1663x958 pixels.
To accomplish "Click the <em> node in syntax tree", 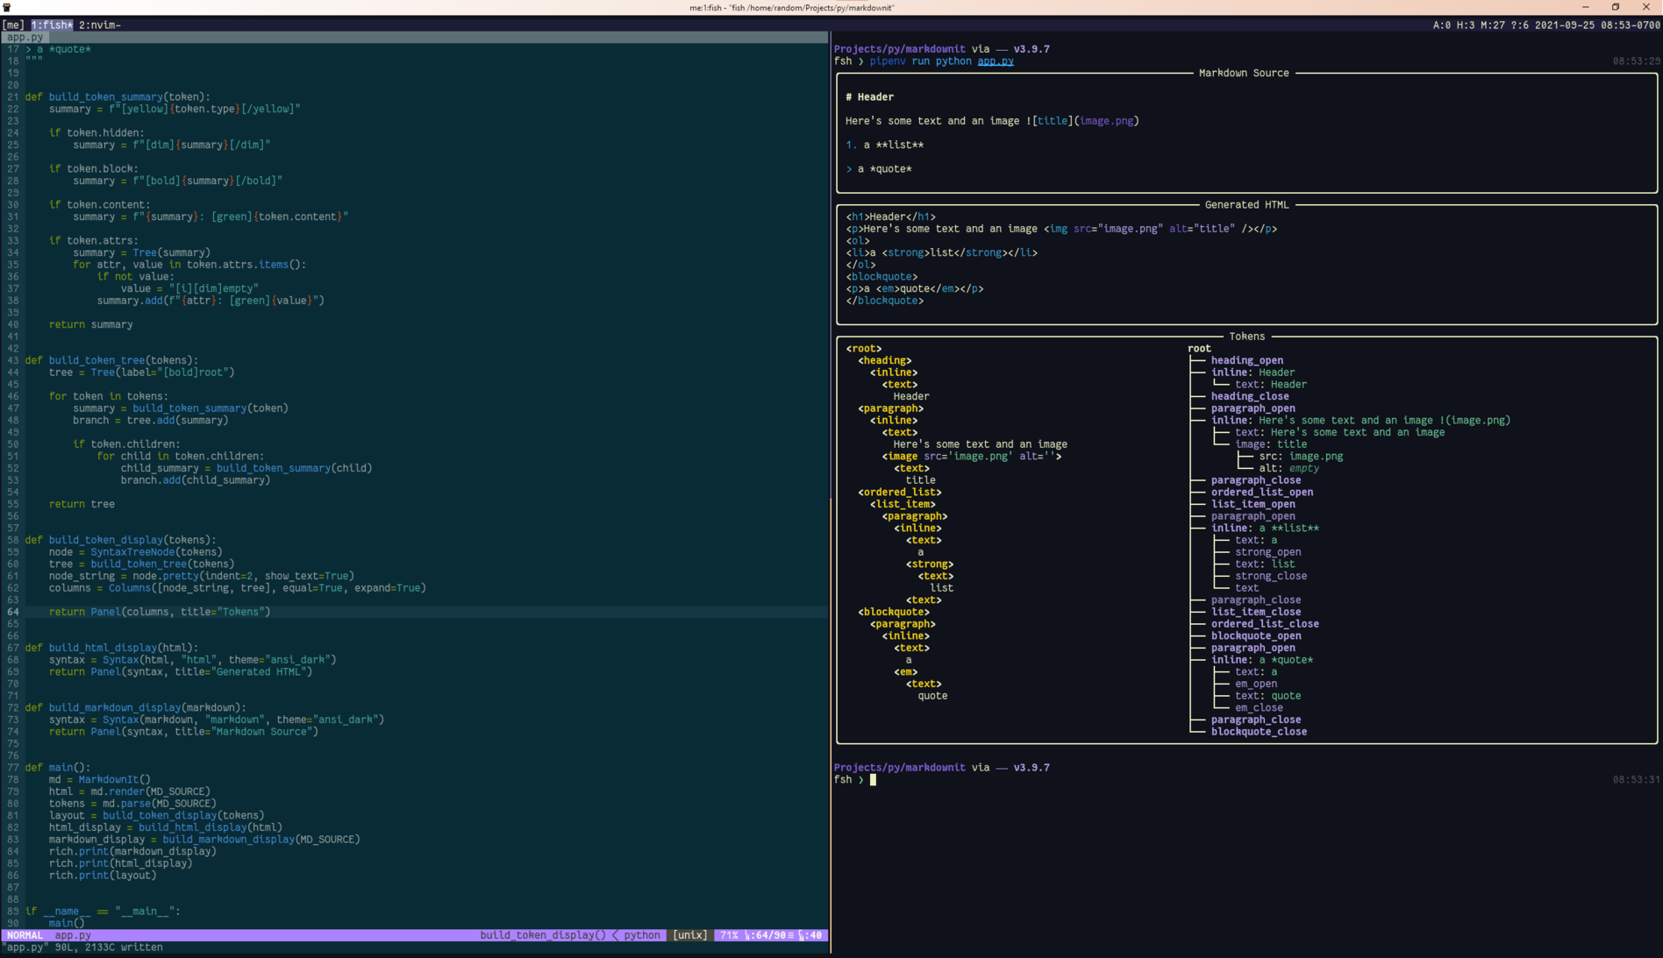I will click(906, 671).
